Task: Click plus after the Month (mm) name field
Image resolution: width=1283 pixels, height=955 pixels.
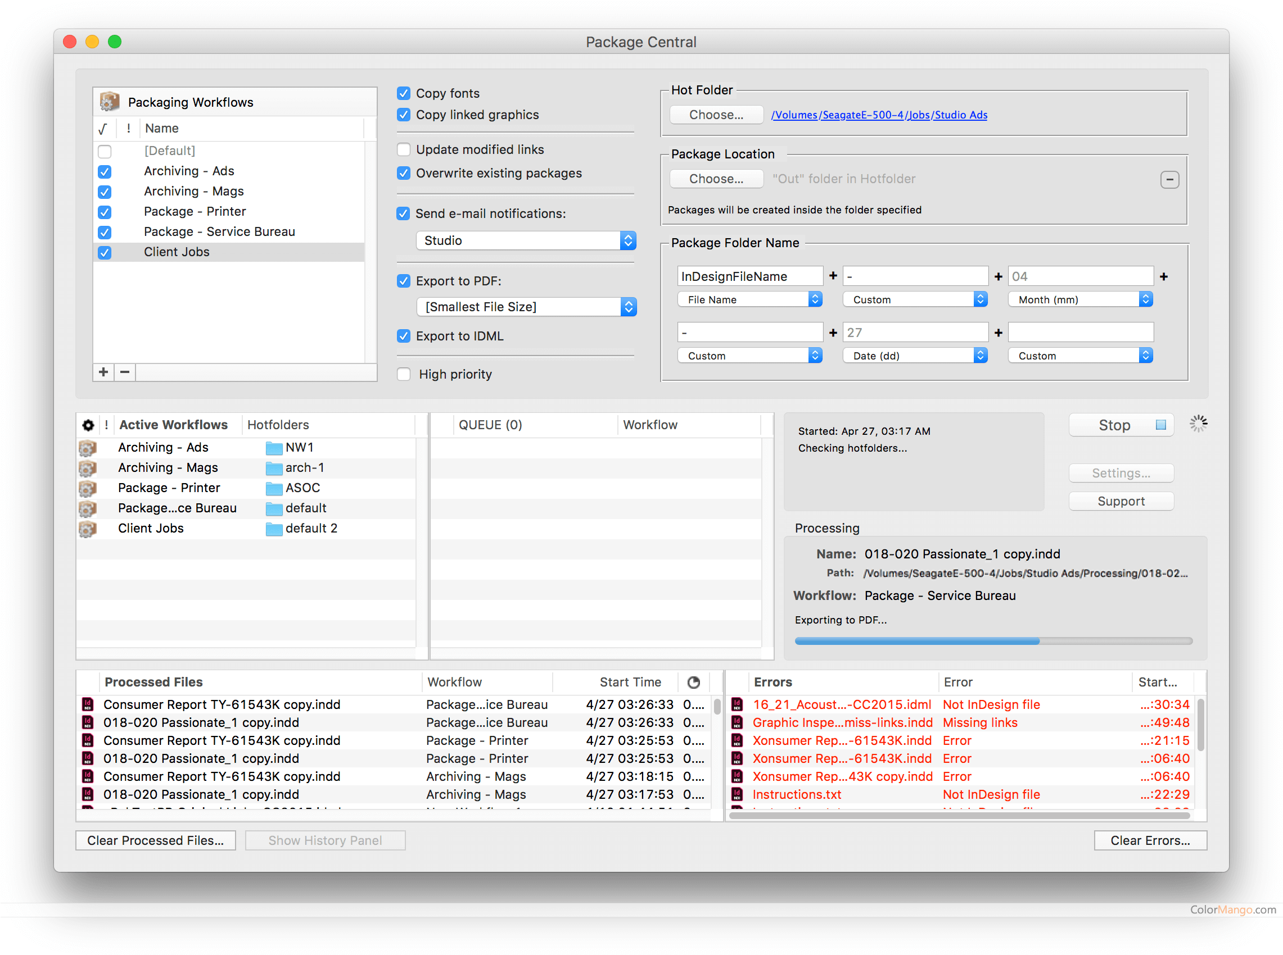Action: pos(1164,276)
